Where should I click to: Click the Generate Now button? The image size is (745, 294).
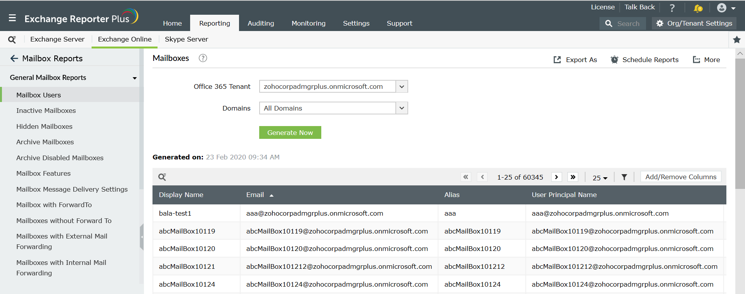click(x=290, y=133)
